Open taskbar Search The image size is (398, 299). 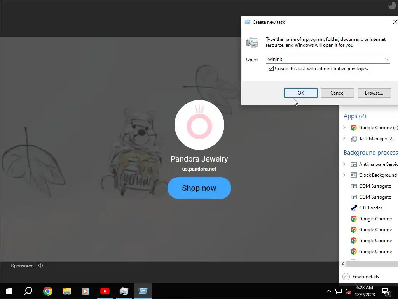pos(28,291)
